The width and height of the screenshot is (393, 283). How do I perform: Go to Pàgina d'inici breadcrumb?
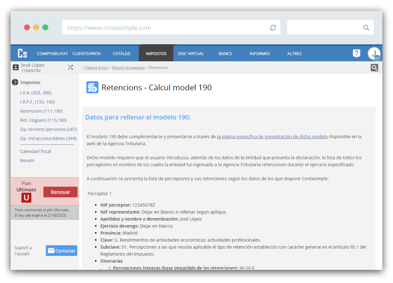(x=97, y=68)
